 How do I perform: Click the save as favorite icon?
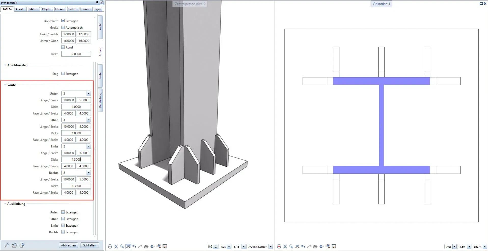[x=22, y=245]
